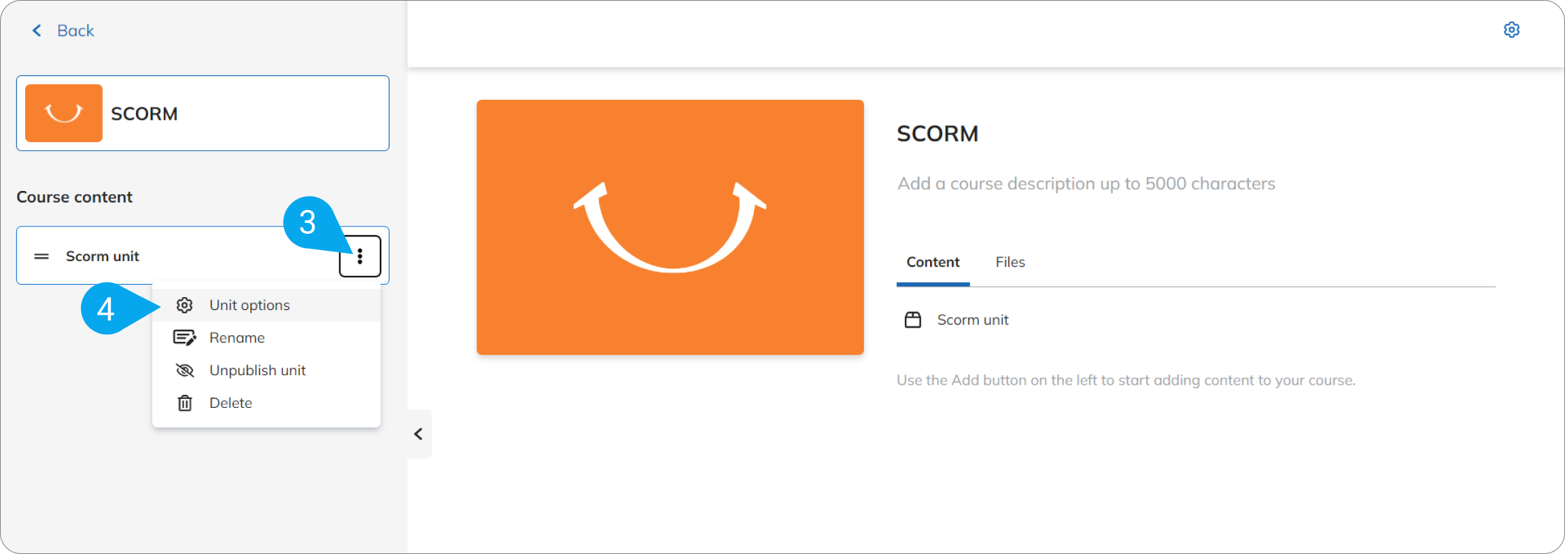Switch to the Content tab
Screen dimensions: 1565x554
tap(933, 262)
